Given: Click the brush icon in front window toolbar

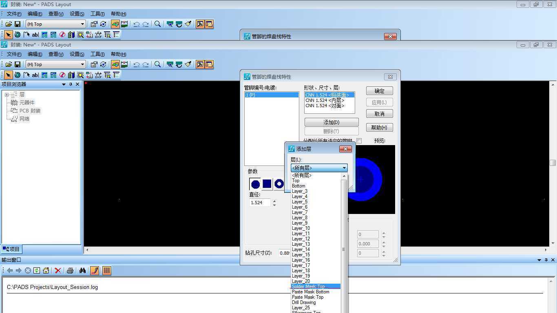Looking at the screenshot, I should click(x=188, y=64).
